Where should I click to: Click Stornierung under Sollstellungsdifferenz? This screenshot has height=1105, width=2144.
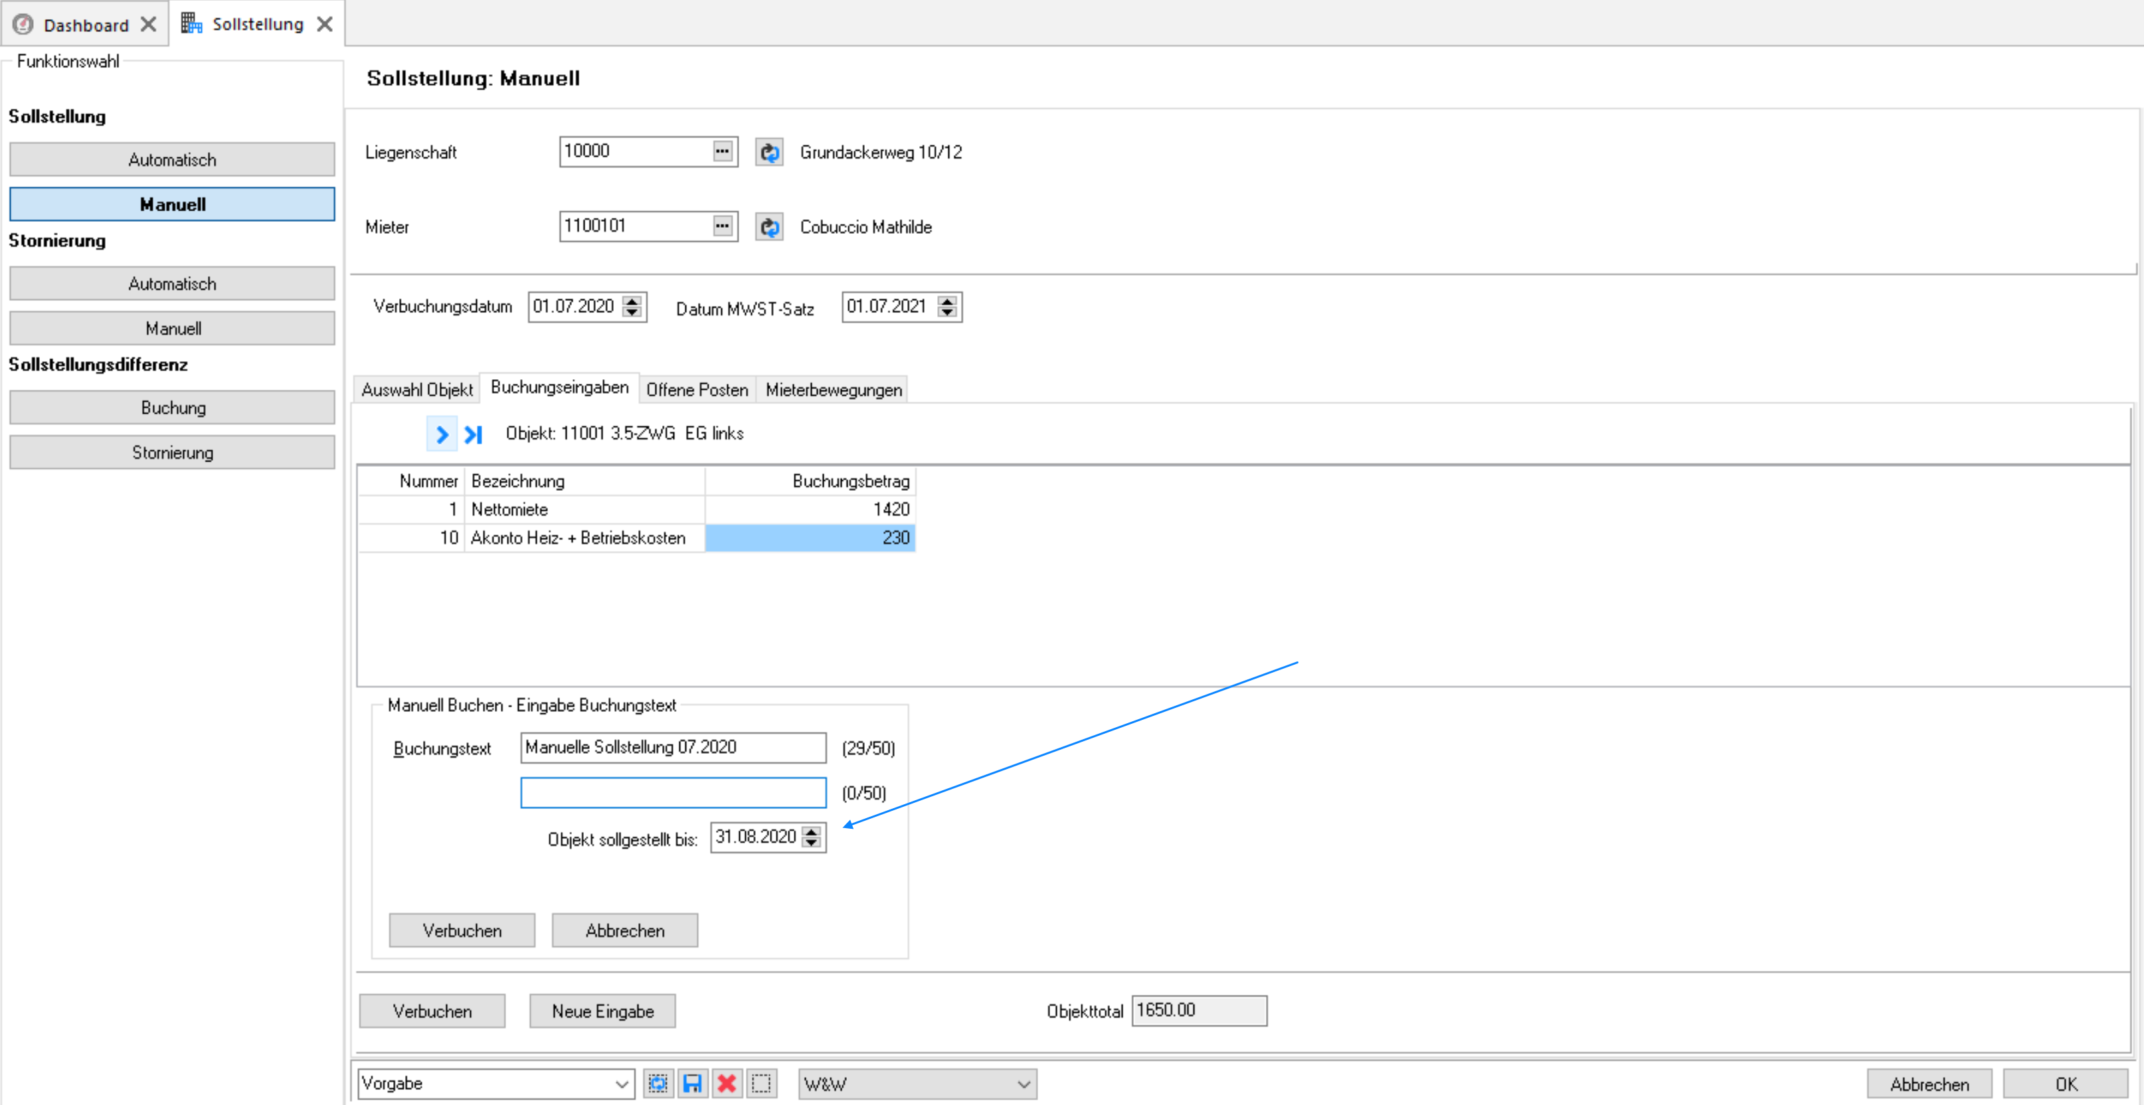pyautogui.click(x=172, y=452)
